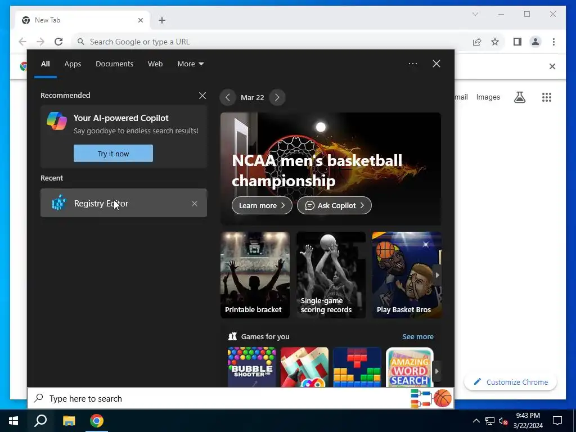Click the Share this page icon in Chrome
Viewport: 576px width, 432px height.
coord(477,42)
